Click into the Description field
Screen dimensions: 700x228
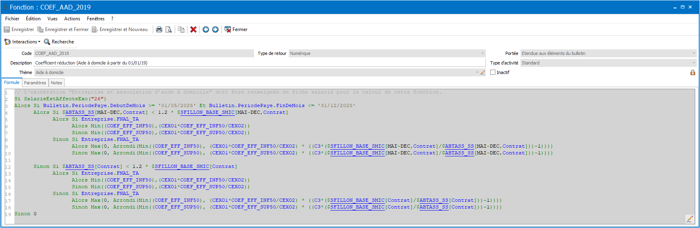[x=259, y=63]
